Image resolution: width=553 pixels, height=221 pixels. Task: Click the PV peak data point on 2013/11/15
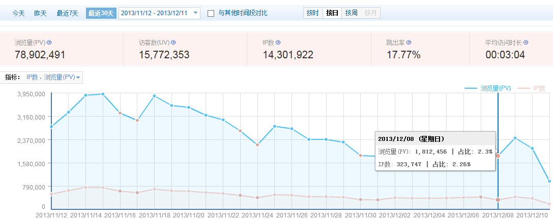pos(103,94)
